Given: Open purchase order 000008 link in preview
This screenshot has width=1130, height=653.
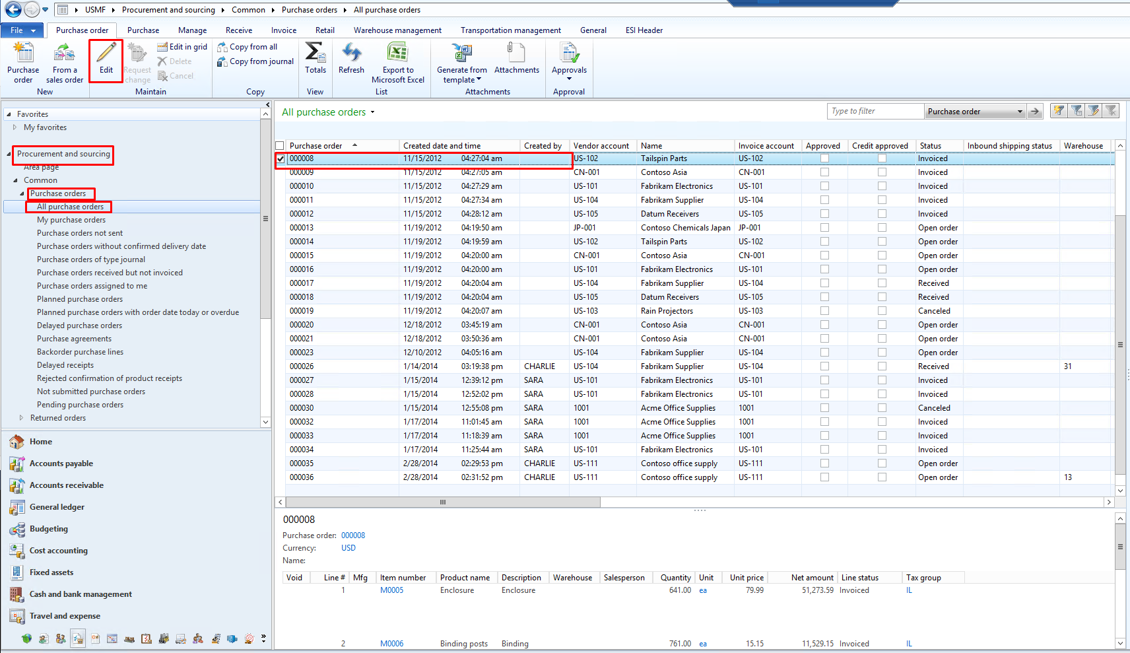Looking at the screenshot, I should (x=353, y=535).
